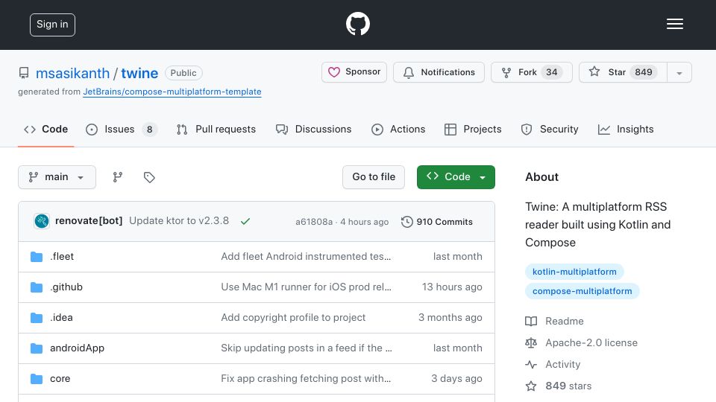
Task: View tags via the tag icon
Action: click(149, 177)
